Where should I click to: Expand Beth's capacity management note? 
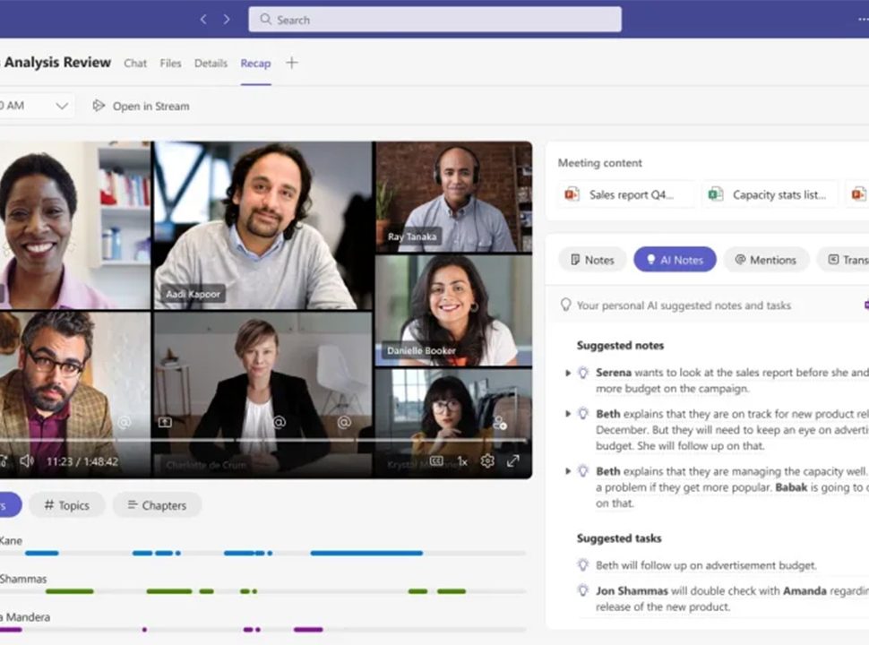tap(567, 471)
